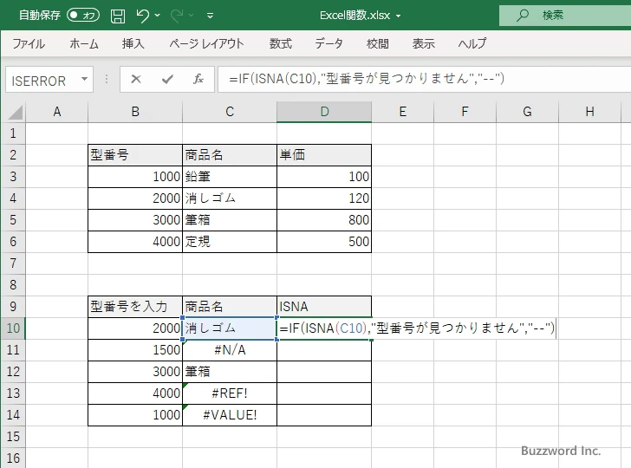Screen dimensions: 631x468
Task: Open the Redo history dropdown arrow
Action: click(192, 16)
